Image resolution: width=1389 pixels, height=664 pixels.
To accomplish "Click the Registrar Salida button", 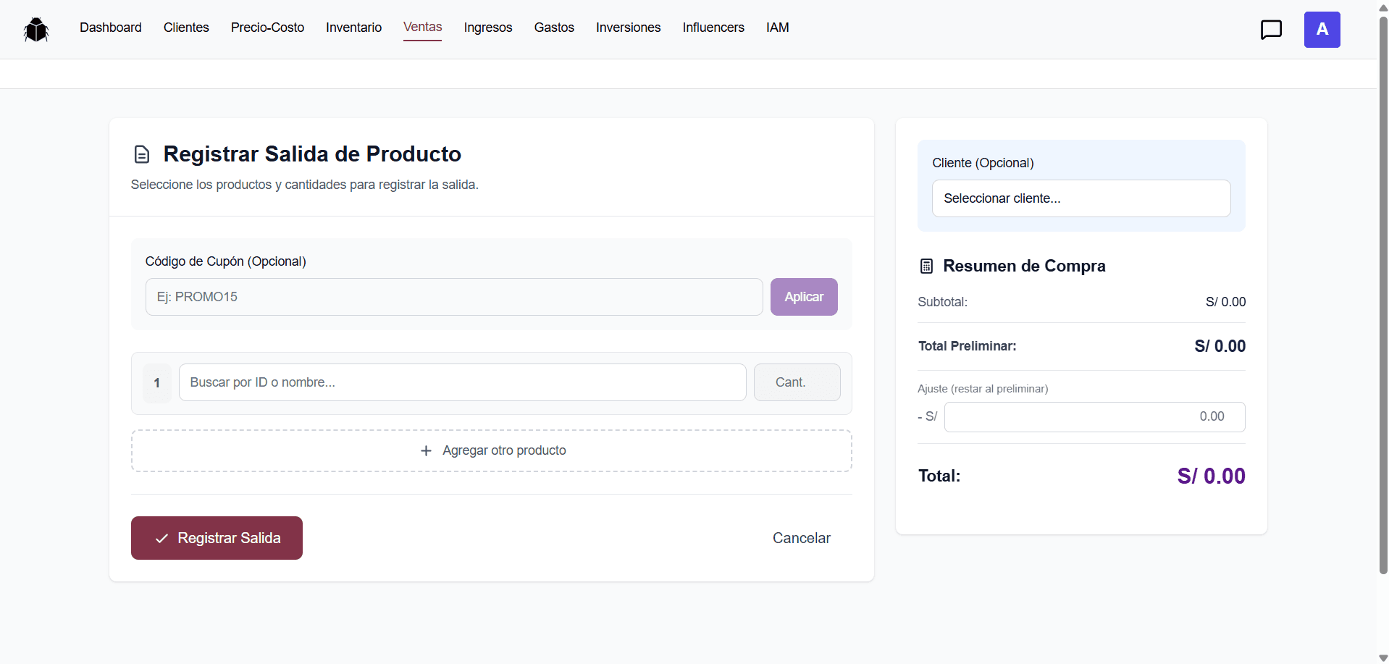I will [x=217, y=538].
